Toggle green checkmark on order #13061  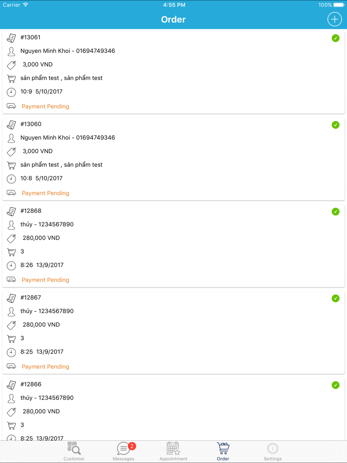[x=336, y=38]
